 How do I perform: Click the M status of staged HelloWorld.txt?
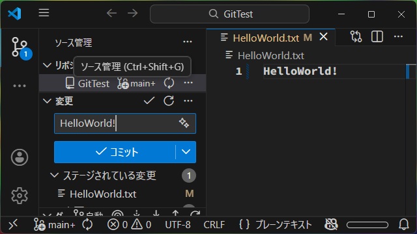click(190, 194)
